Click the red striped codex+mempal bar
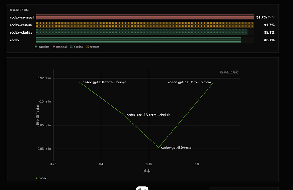The width and height of the screenshot is (293, 190). tap(145, 17)
